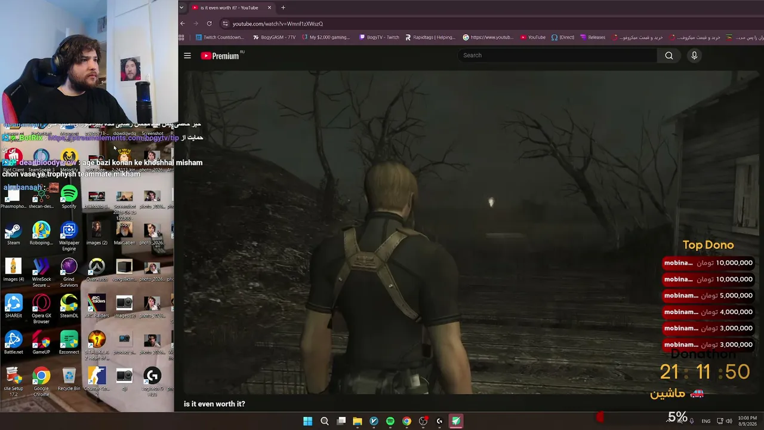
Task: Open the 'https://www.youtub...' bookmark
Action: (x=488, y=37)
